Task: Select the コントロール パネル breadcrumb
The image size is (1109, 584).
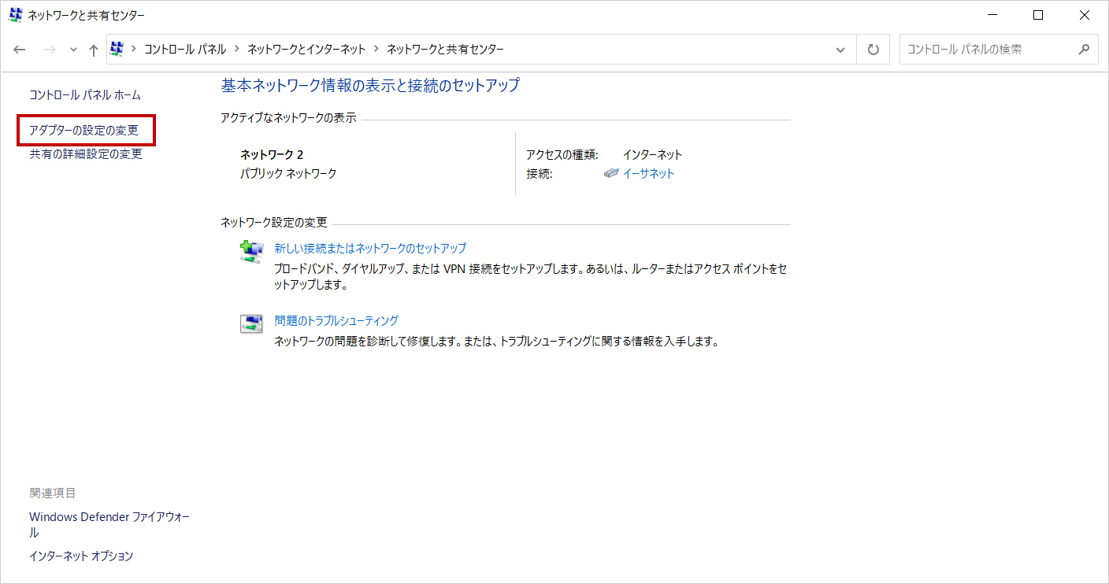Action: (x=185, y=49)
